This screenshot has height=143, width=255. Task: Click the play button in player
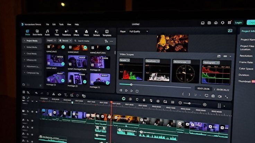tap(132, 91)
